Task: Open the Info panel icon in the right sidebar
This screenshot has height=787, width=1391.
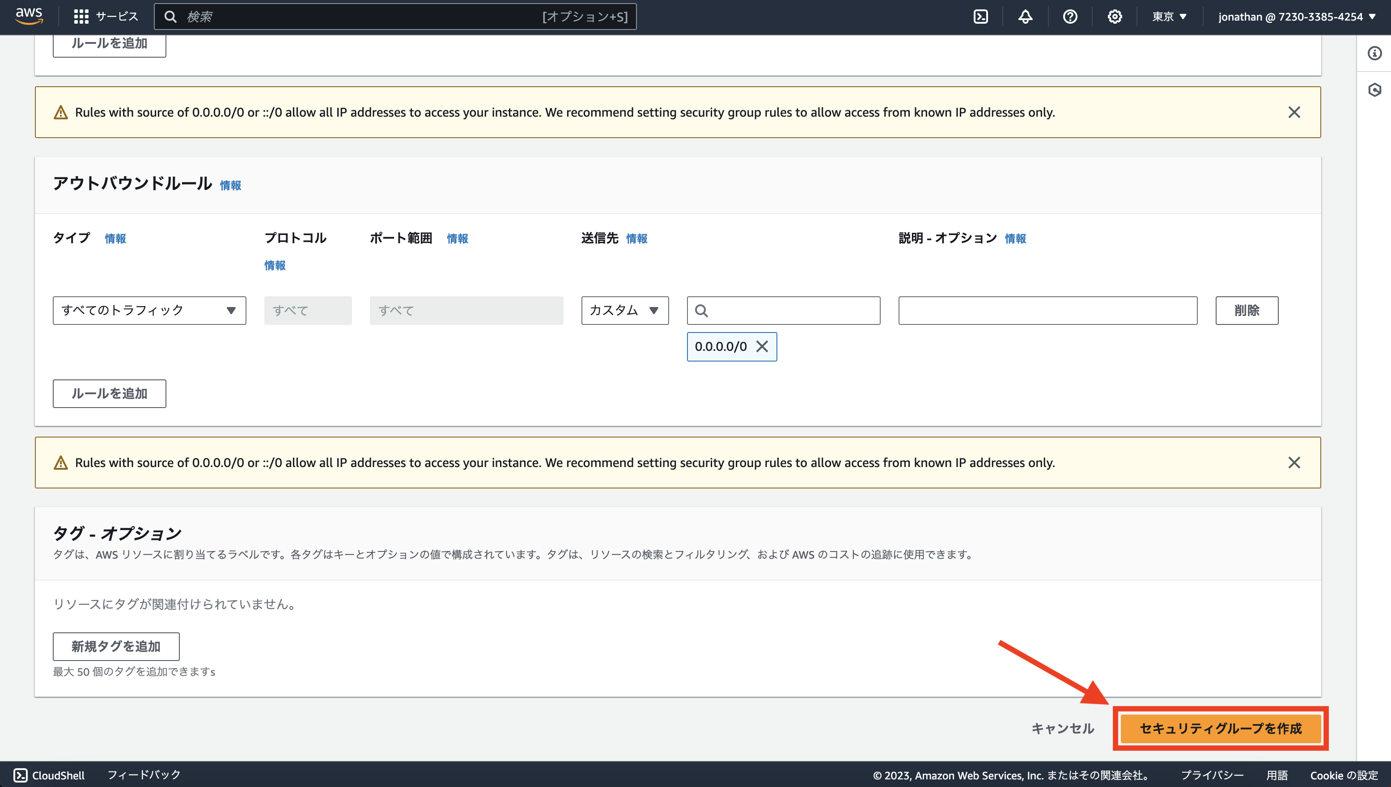Action: 1375,53
